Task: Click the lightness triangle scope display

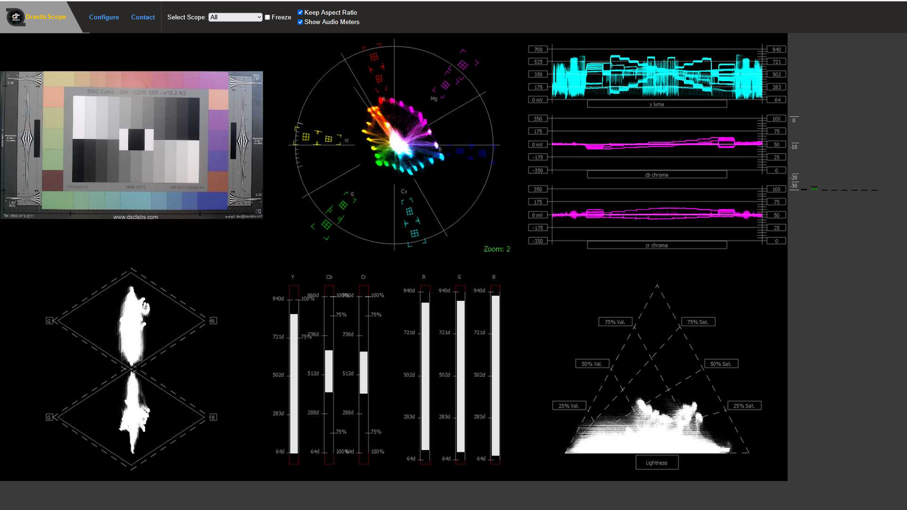Action: coord(657,369)
